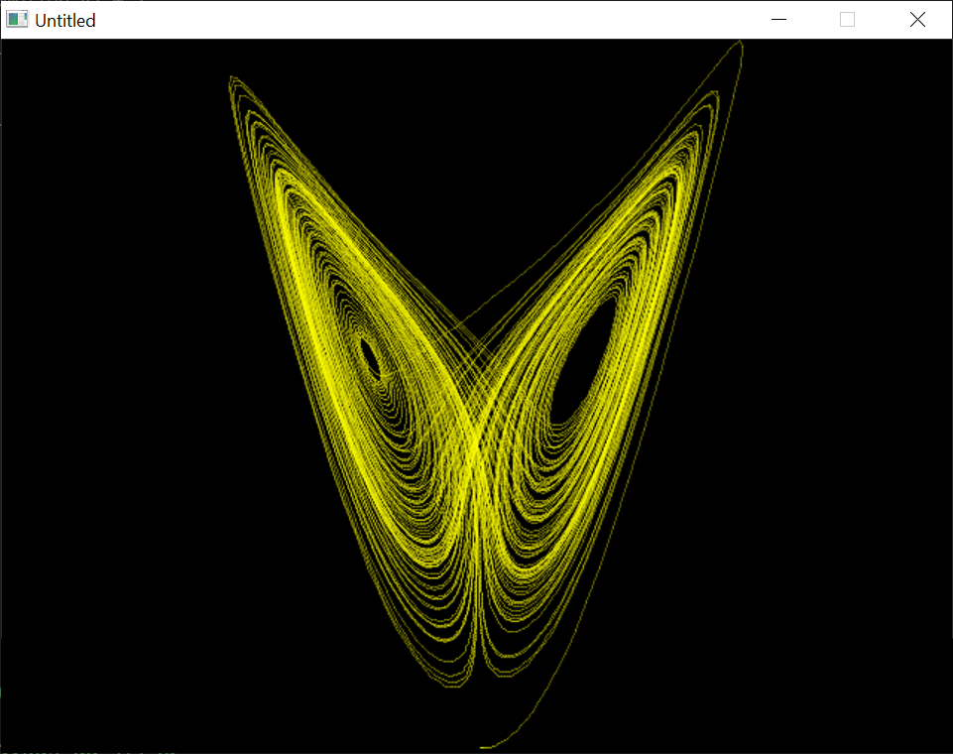The image size is (953, 754).
Task: Click the disabled maximize button
Action: [847, 20]
